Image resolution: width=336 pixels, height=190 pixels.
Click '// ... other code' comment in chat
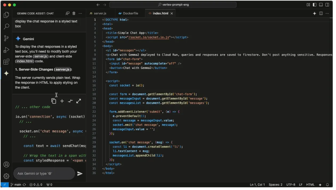pyautogui.click(x=32, y=107)
